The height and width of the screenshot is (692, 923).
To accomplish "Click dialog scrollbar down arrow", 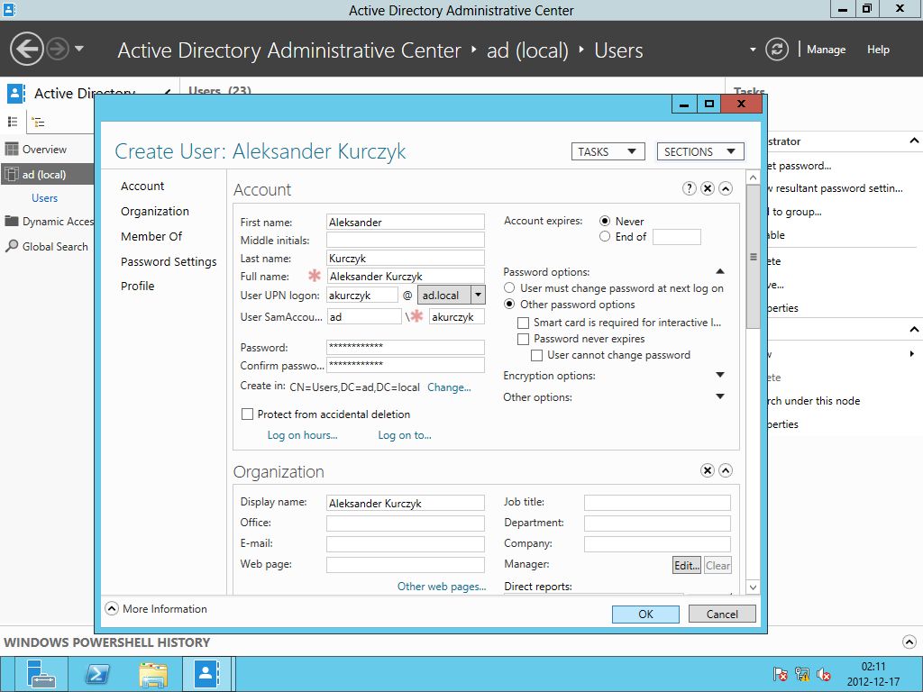I will [753, 587].
